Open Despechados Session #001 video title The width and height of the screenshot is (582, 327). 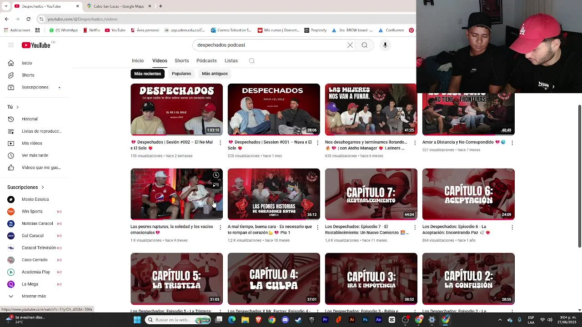click(x=270, y=145)
